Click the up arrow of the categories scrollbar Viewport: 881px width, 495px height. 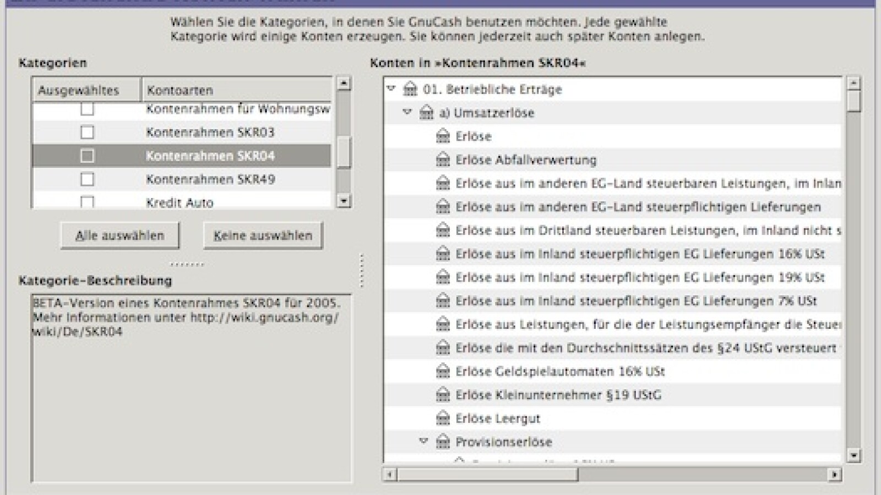344,84
